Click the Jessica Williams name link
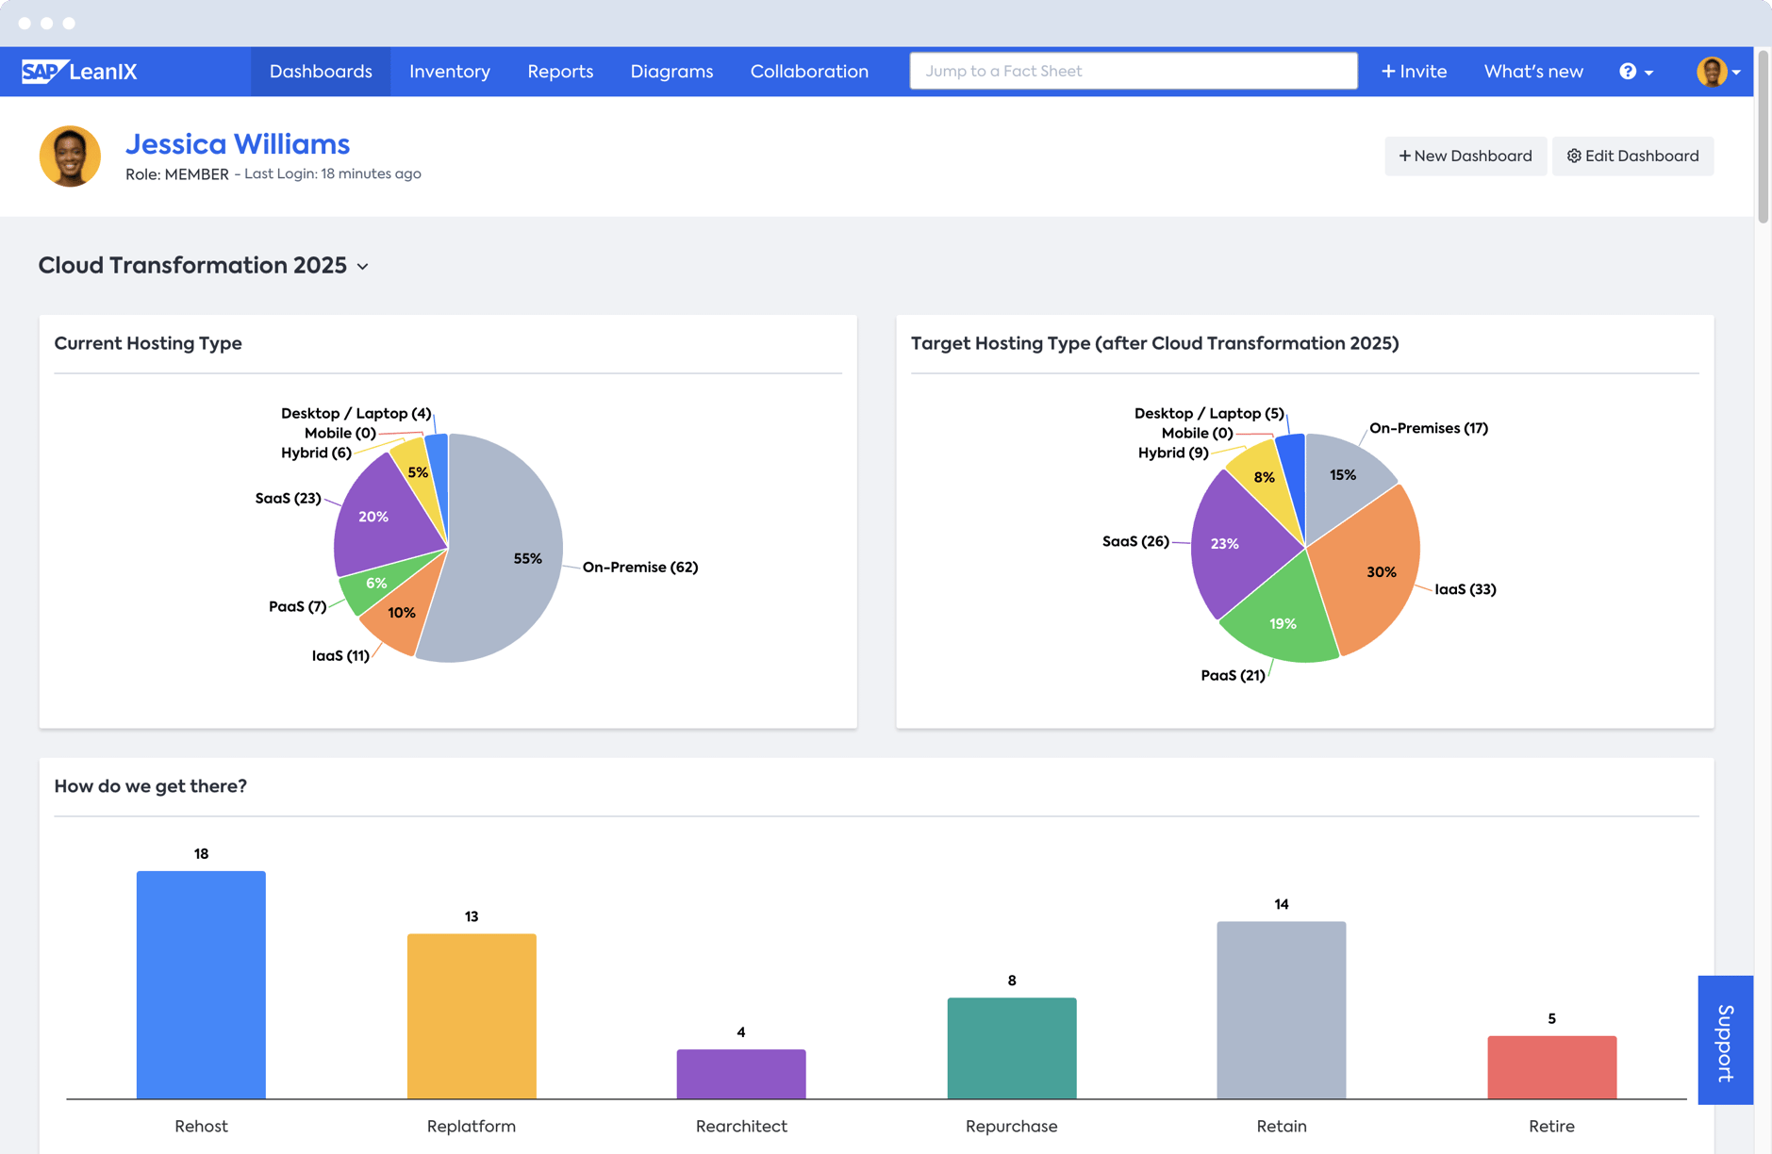Viewport: 1772px width, 1154px height. (x=238, y=143)
